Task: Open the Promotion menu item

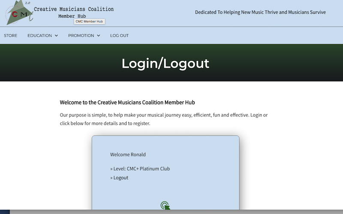Action: [x=81, y=36]
